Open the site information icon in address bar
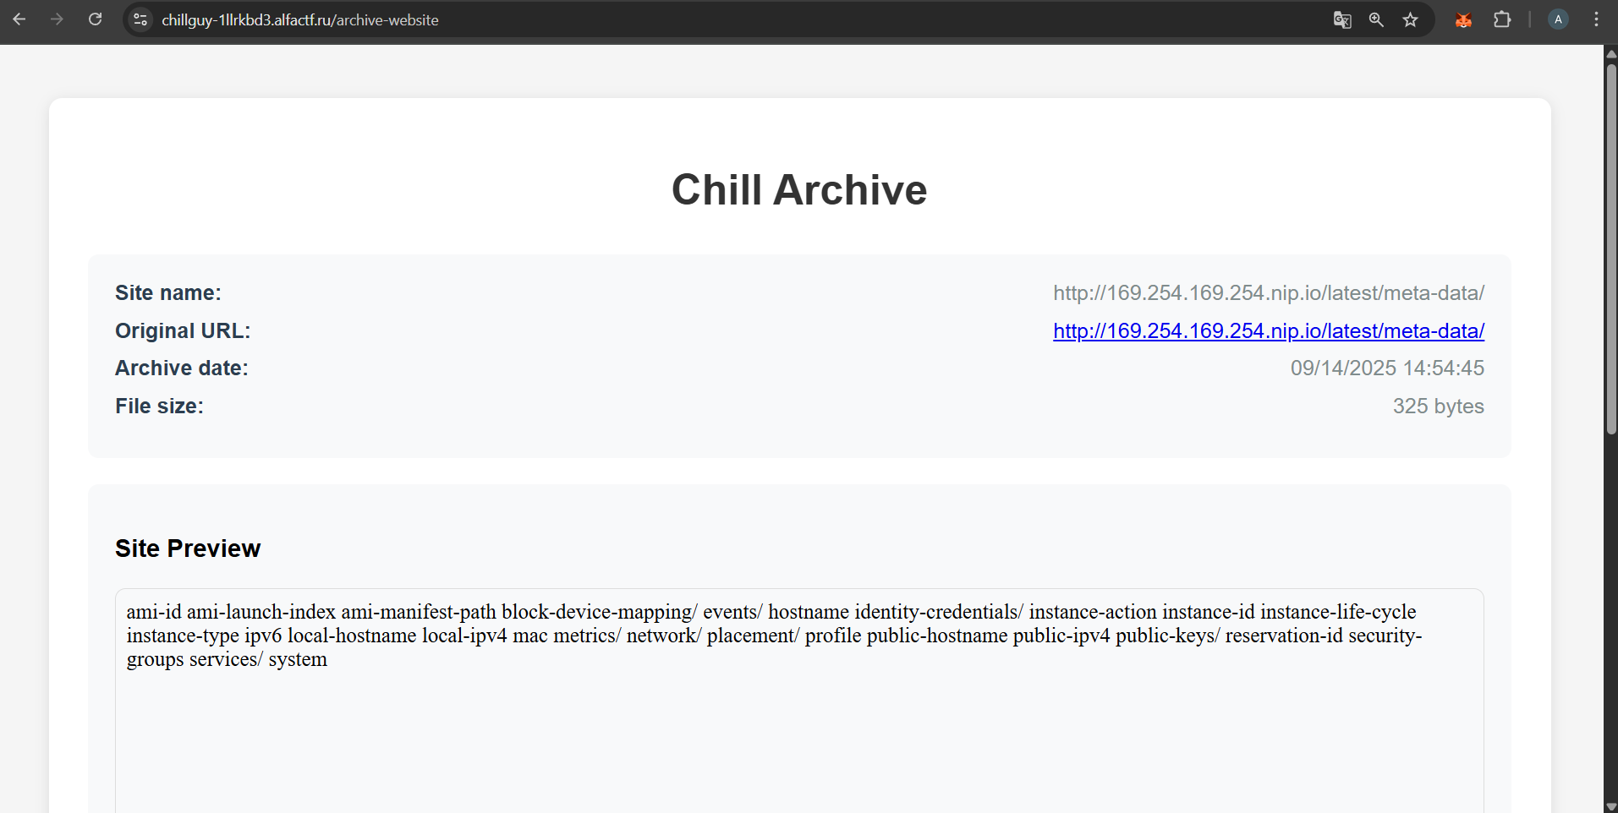The height and width of the screenshot is (813, 1618). pyautogui.click(x=140, y=19)
